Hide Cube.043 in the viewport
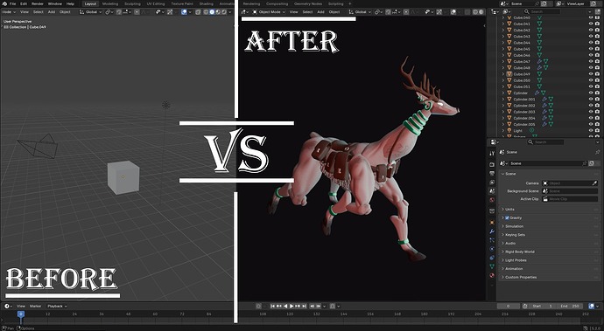This screenshot has width=604, height=331. point(591,37)
